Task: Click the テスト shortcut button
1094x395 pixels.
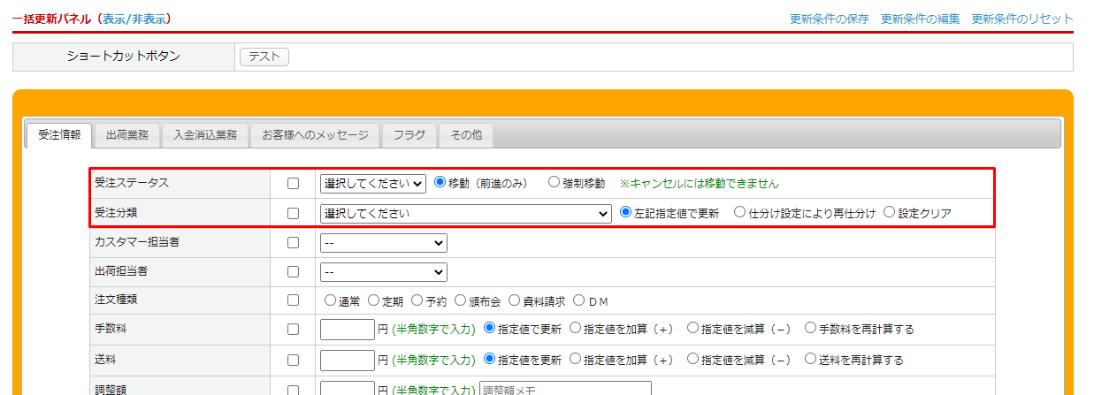Action: pos(264,57)
